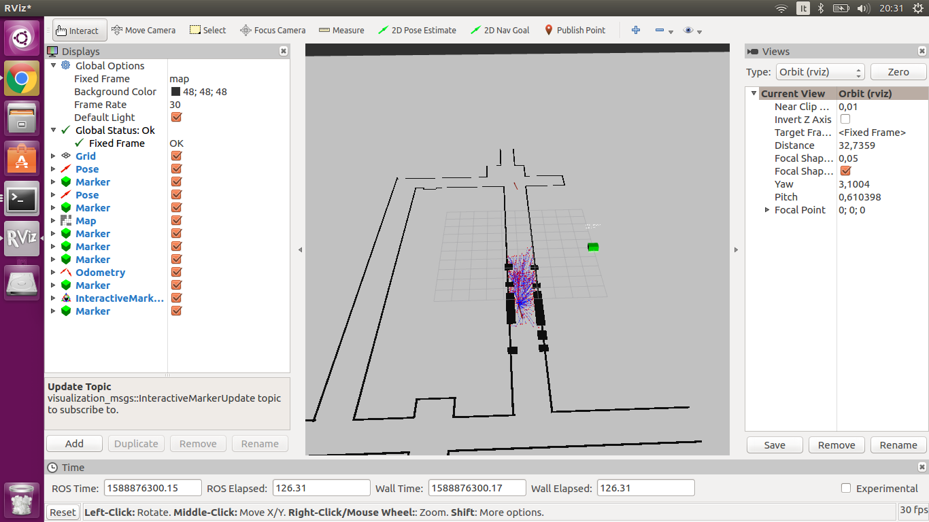Open Google Chrome from the dock
This screenshot has height=522, width=929.
coord(22,79)
